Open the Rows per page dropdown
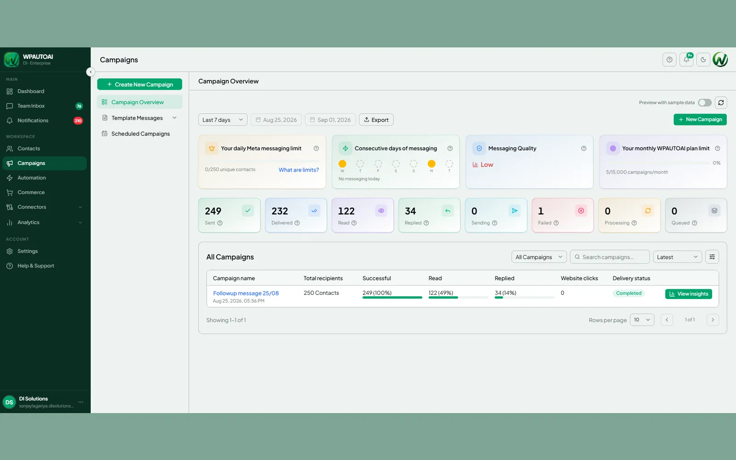Screen dimensions: 736x460 coord(642,320)
